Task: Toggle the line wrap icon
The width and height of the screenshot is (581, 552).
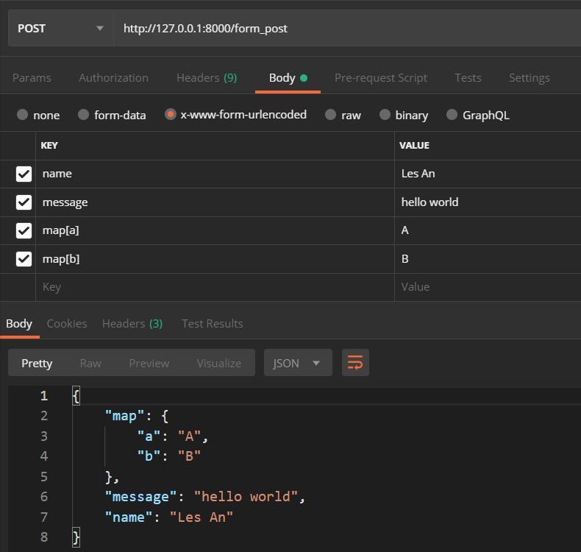Action: click(x=355, y=363)
